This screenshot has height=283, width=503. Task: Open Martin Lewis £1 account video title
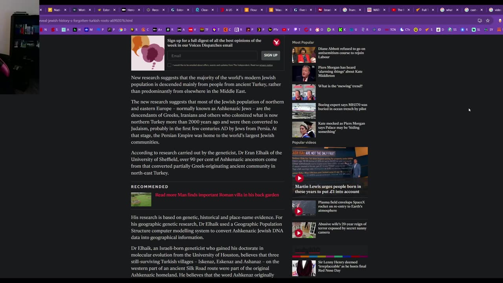tap(328, 189)
